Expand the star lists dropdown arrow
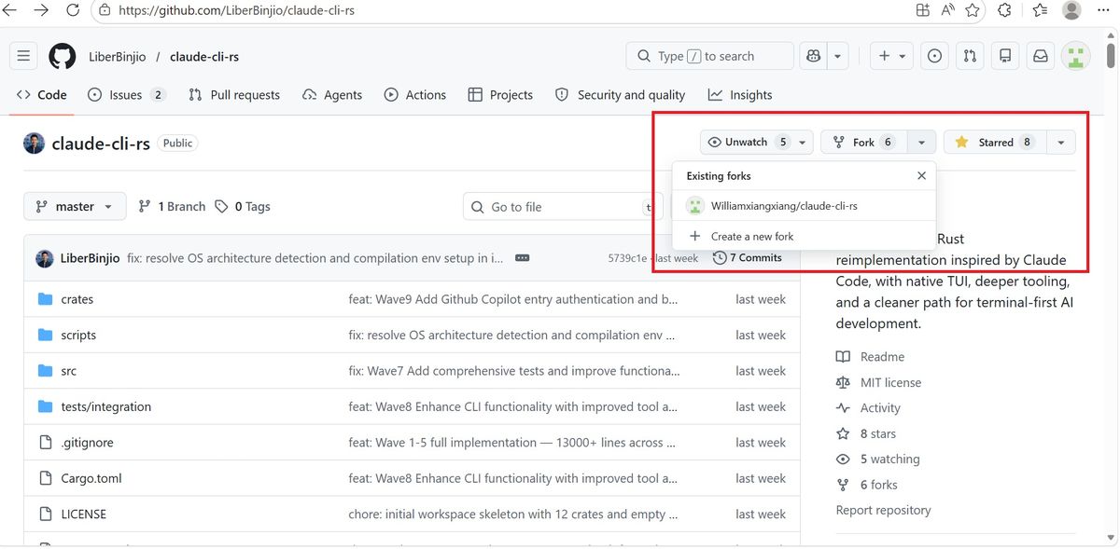Image resolution: width=1120 pixels, height=549 pixels. point(1060,143)
